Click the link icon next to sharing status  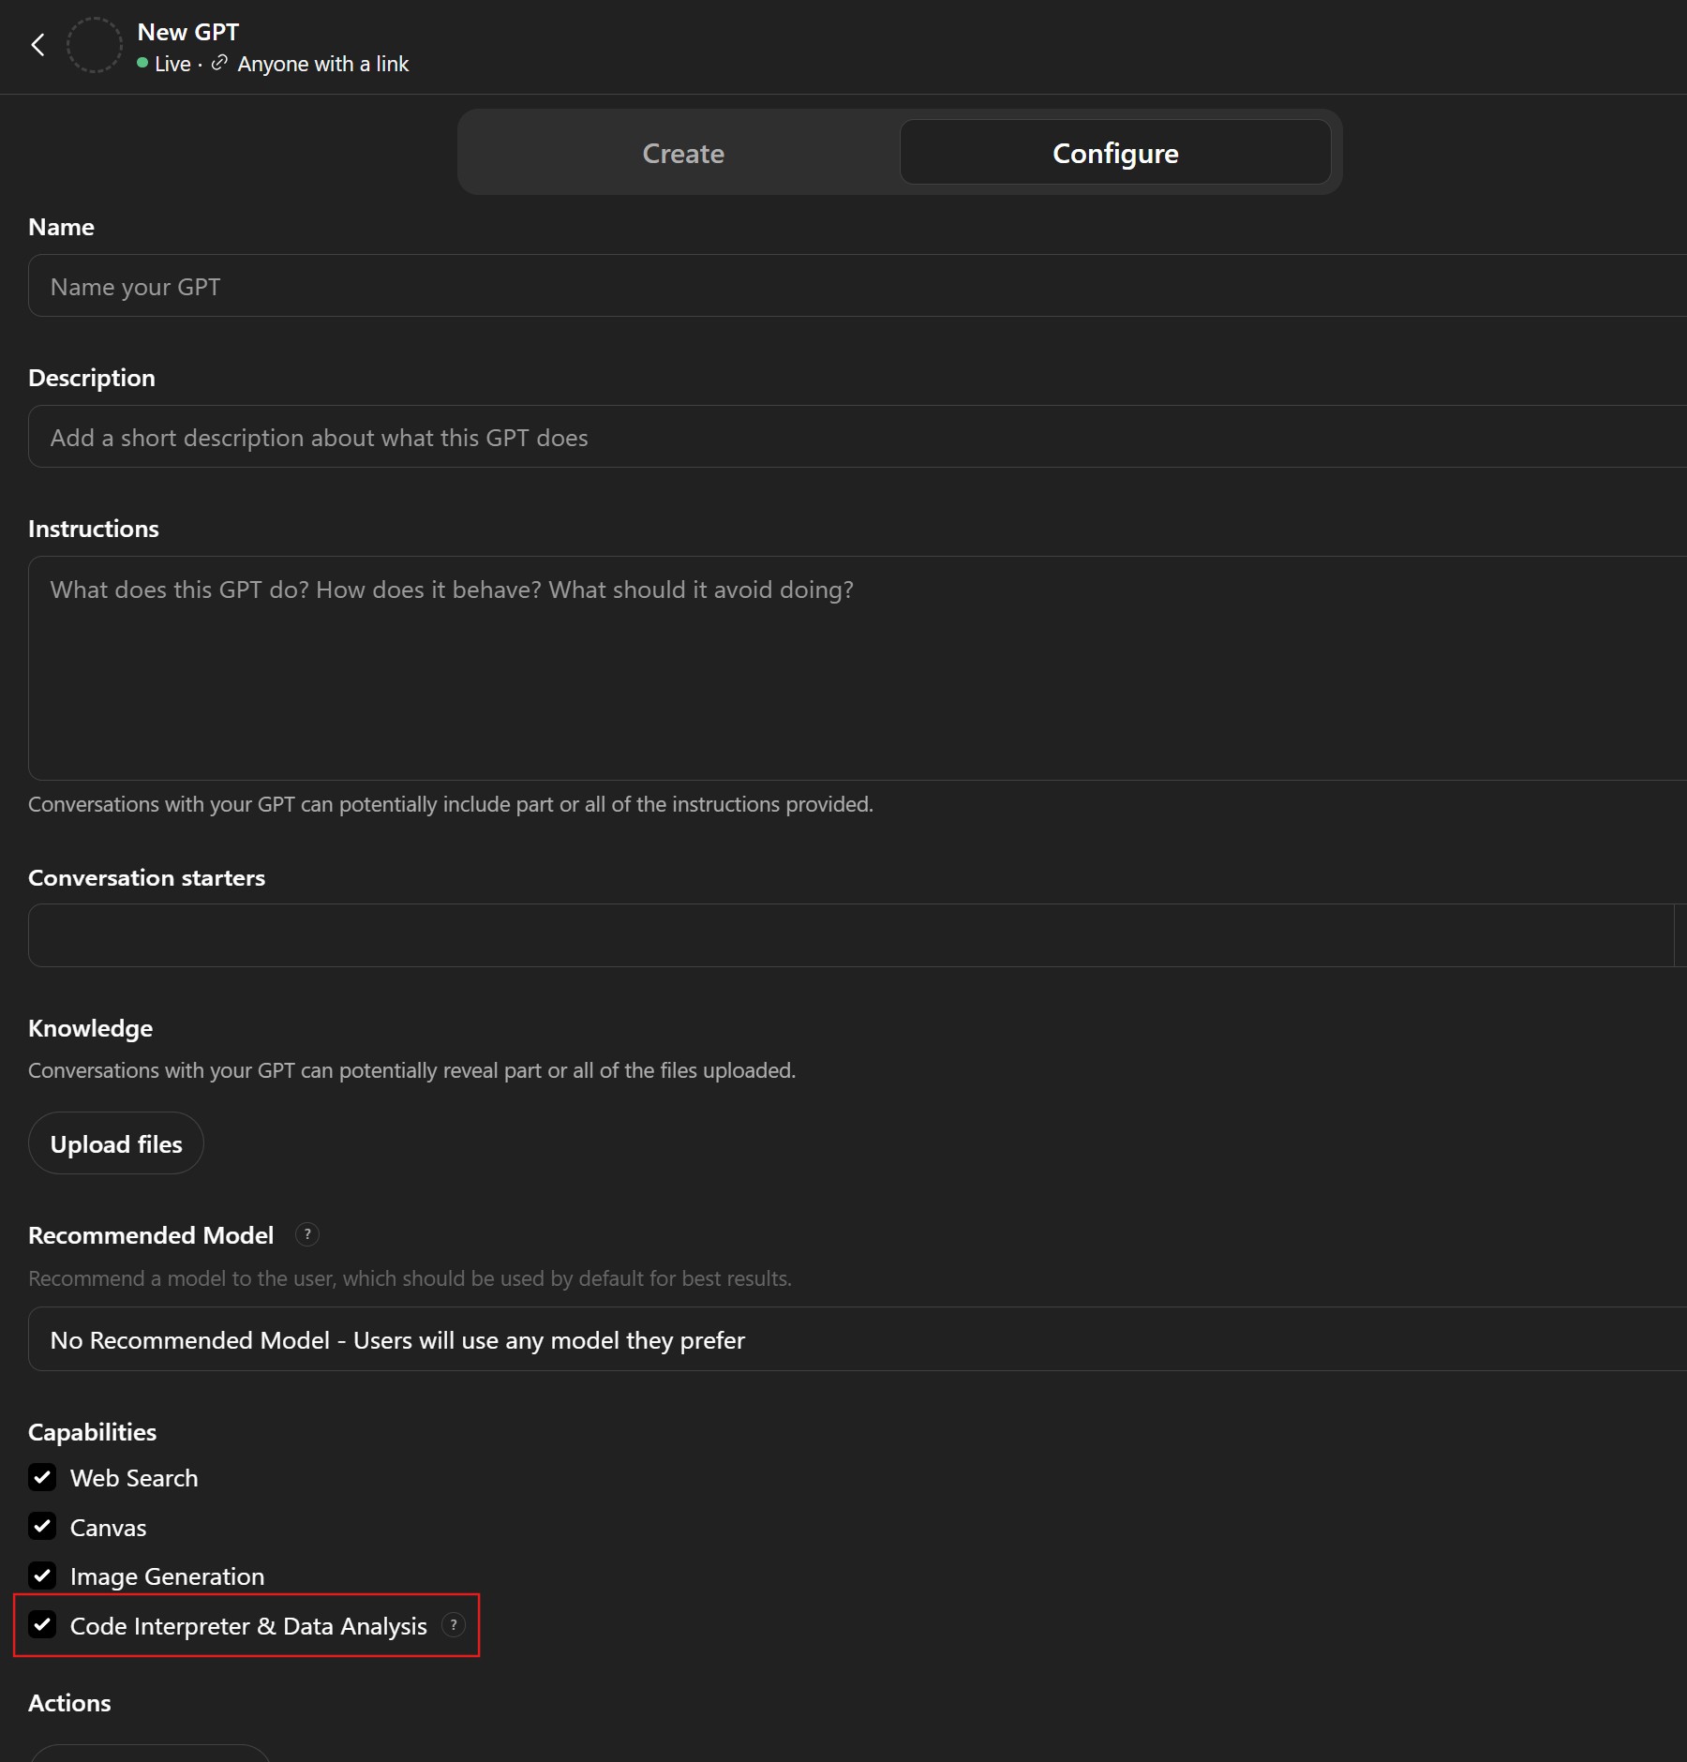point(218,64)
